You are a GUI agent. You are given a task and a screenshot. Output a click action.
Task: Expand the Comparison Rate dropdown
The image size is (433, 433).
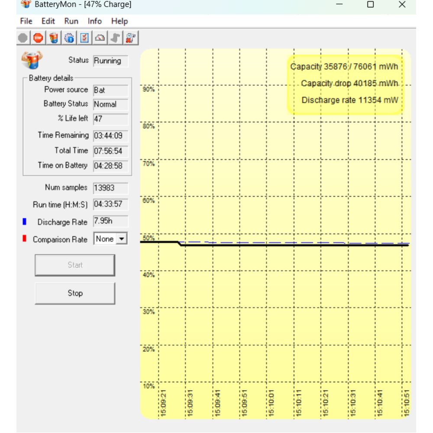tap(122, 239)
